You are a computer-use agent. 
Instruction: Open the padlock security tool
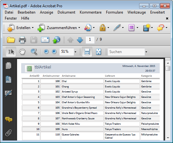click(102, 28)
